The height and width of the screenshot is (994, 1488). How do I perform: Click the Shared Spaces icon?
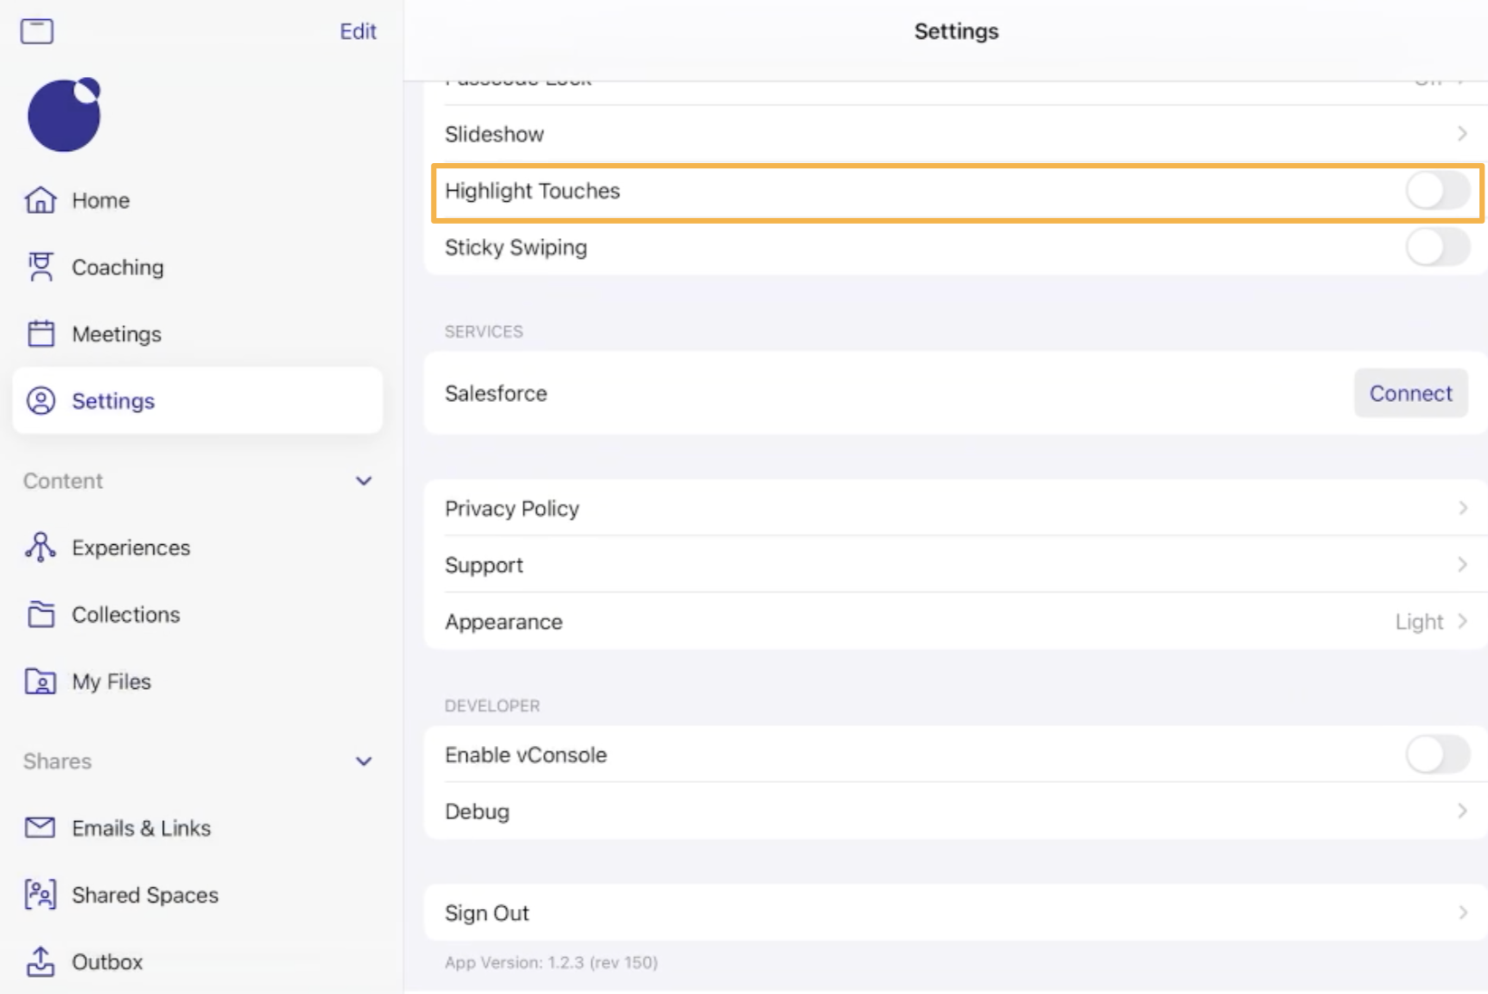point(41,894)
